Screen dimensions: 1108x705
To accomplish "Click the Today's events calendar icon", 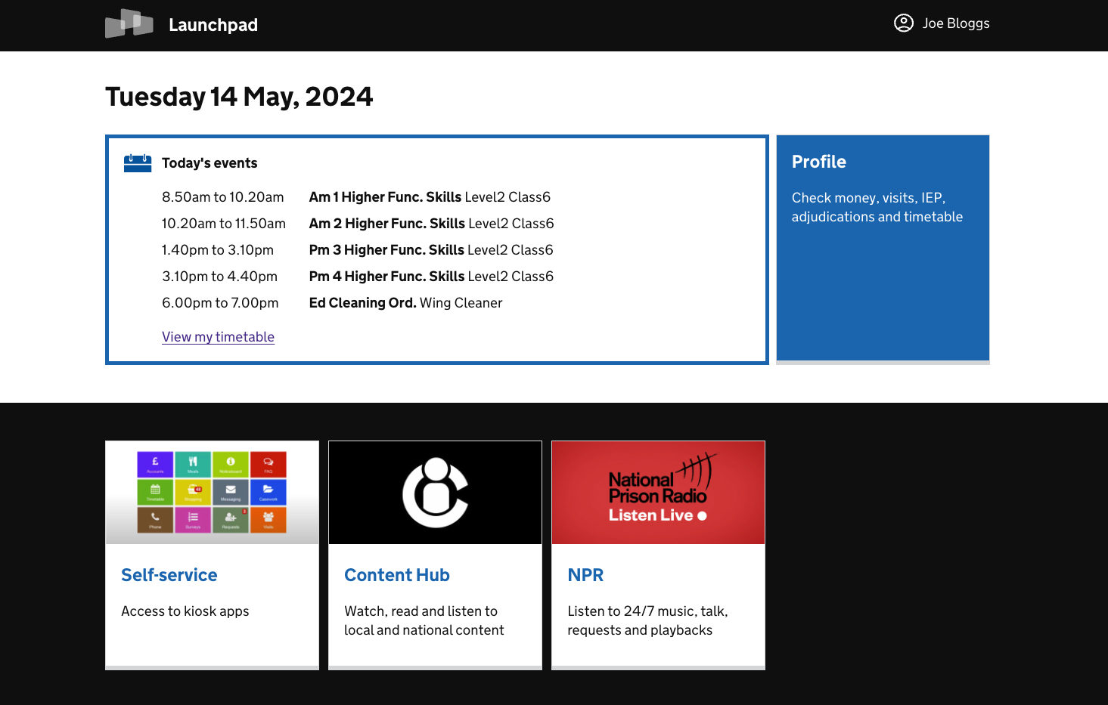I will [137, 162].
